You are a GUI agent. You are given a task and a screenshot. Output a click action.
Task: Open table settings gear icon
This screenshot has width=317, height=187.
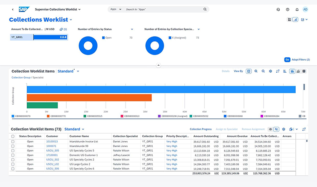point(284,129)
